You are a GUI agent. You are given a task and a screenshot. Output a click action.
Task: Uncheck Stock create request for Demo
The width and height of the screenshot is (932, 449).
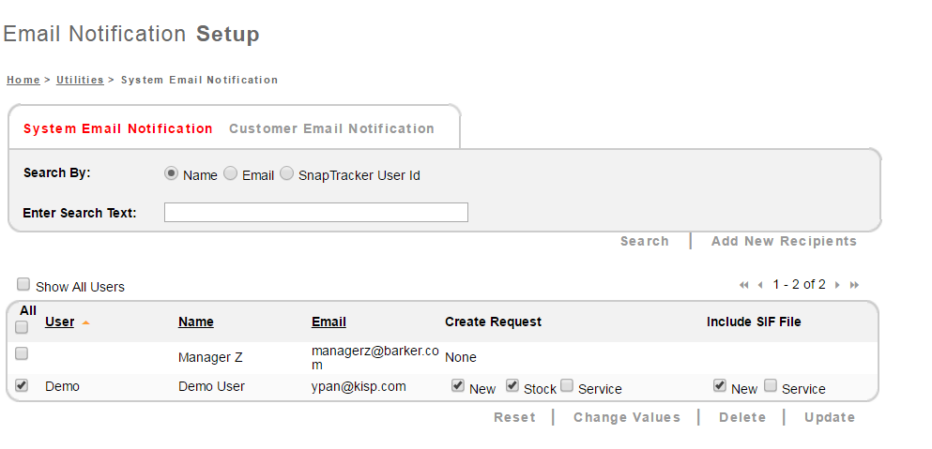click(x=512, y=385)
